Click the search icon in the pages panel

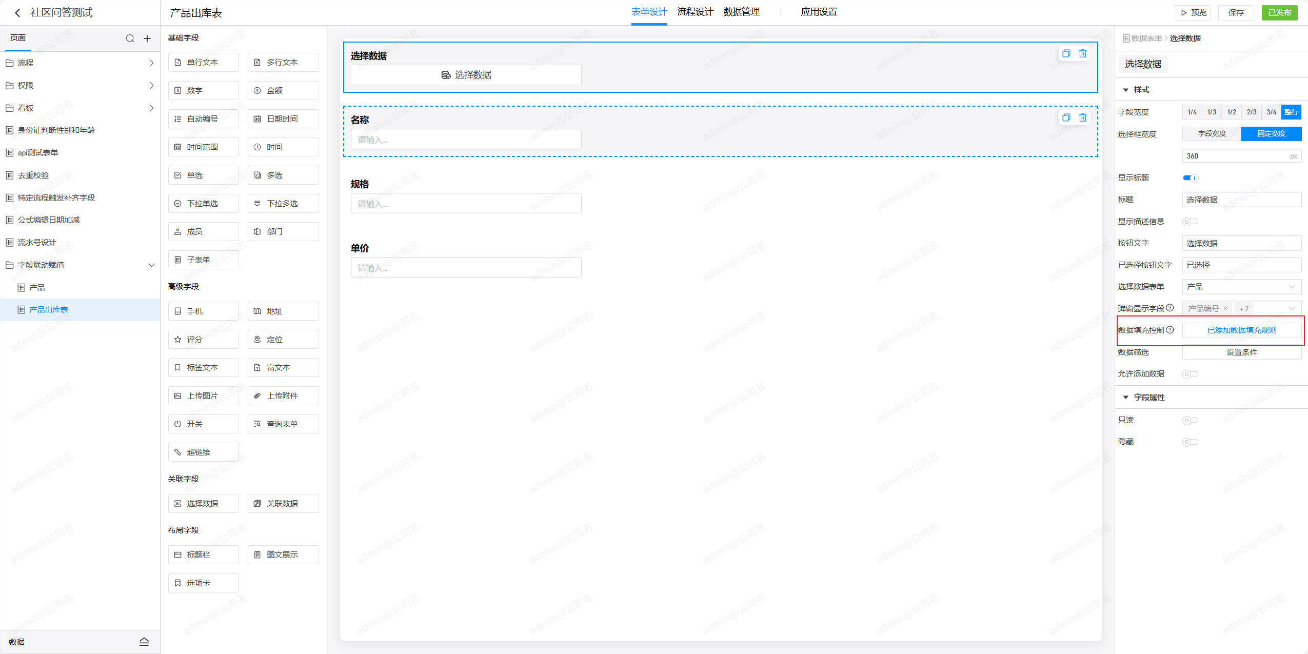tap(130, 38)
